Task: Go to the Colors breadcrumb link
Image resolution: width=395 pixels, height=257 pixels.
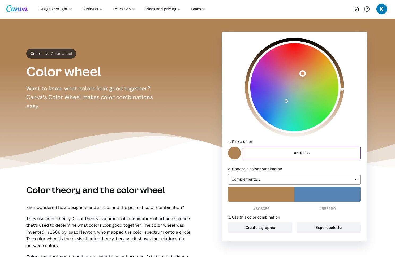Action: point(36,54)
